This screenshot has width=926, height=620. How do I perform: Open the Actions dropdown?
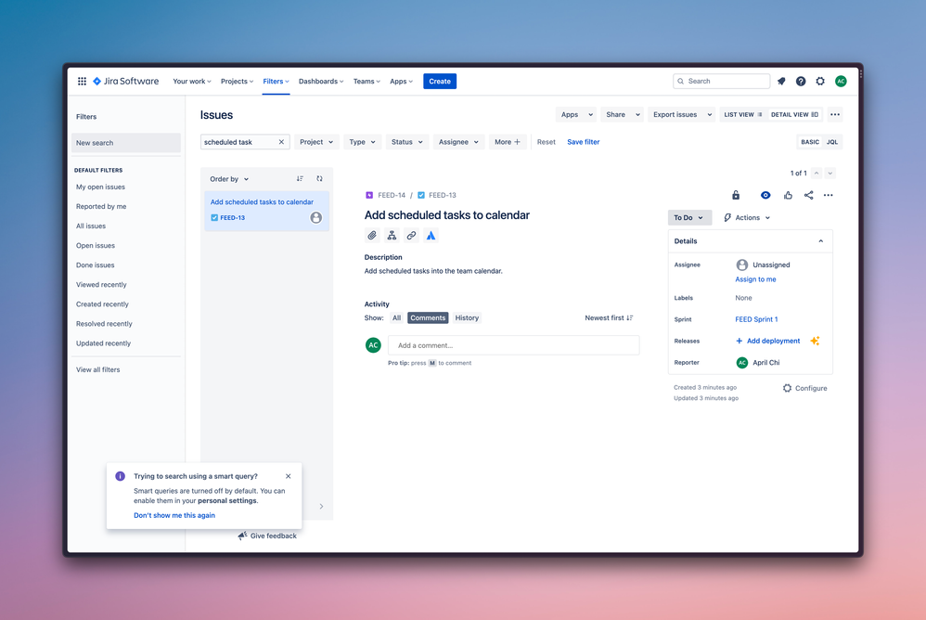(747, 218)
